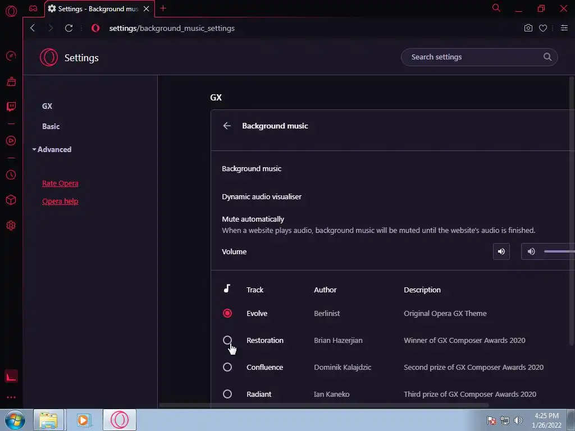
Task: Open the Rate Opera link
Action: click(60, 184)
